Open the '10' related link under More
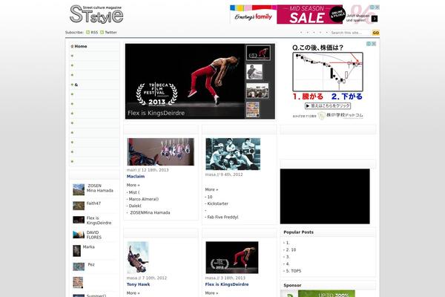 pyautogui.click(x=210, y=197)
